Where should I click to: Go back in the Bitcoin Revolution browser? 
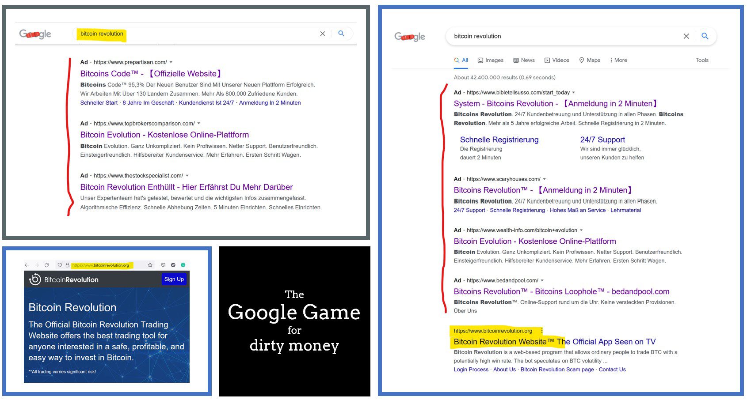point(27,265)
